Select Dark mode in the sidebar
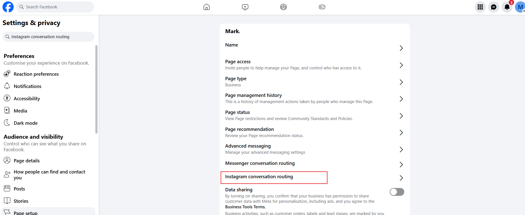Screen dimensions: 525x215 tap(25, 123)
